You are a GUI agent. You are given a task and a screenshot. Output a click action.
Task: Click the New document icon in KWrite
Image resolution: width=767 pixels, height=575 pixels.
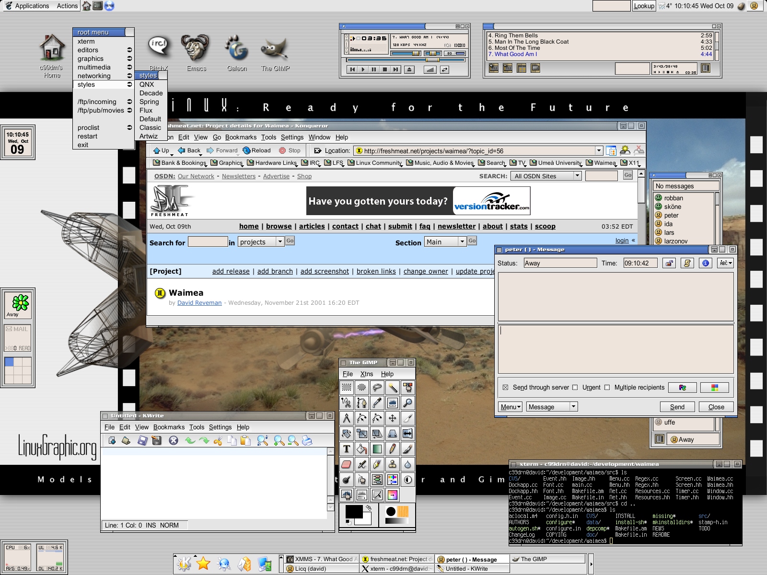tap(112, 440)
